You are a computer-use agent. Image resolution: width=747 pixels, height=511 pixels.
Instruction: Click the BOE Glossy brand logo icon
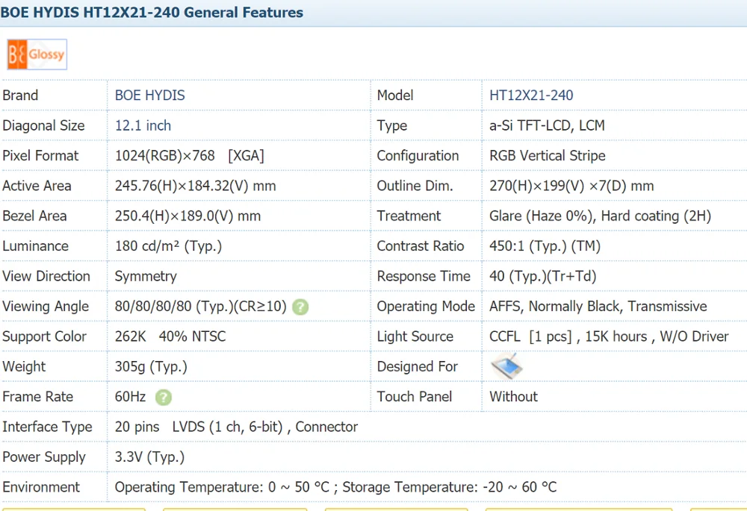[36, 54]
